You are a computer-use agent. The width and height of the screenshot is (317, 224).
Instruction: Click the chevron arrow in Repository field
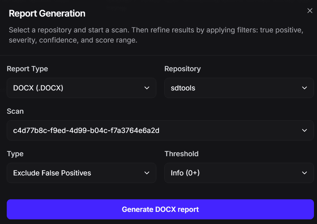tap(305, 88)
